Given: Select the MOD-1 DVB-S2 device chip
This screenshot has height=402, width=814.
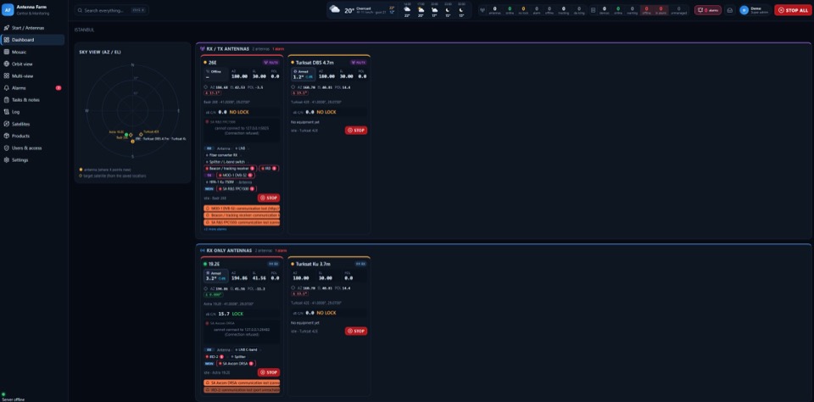Looking at the screenshot, I should click(235, 175).
